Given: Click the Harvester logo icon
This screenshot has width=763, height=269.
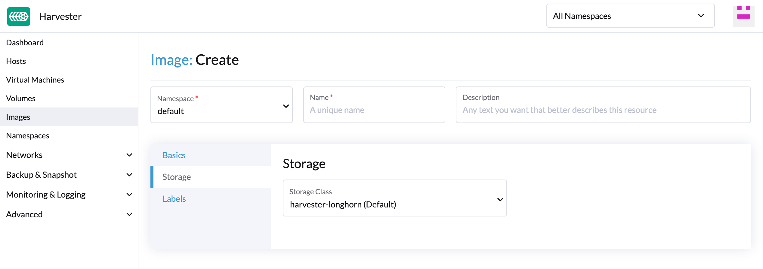Looking at the screenshot, I should pos(19,17).
